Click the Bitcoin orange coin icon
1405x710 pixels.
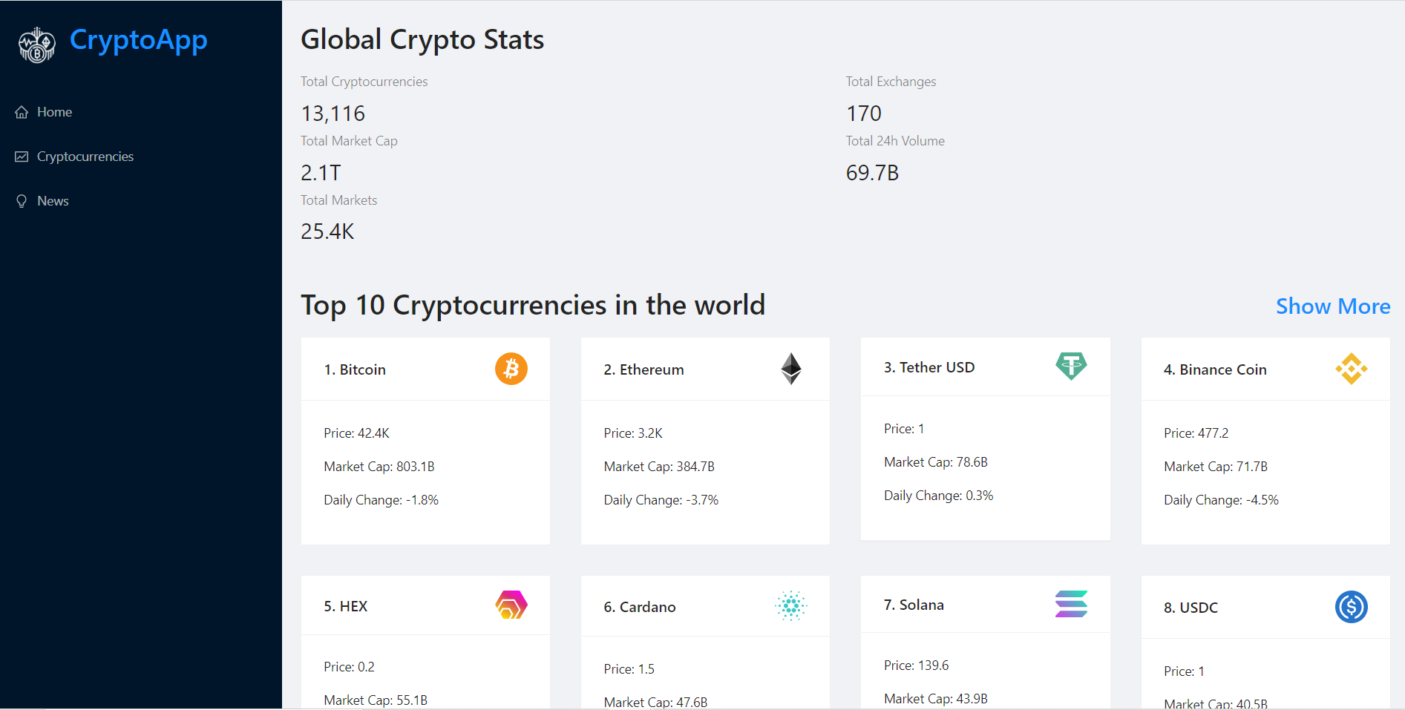click(511, 369)
